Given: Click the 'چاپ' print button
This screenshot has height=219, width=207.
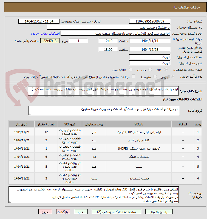Looking at the screenshot, I should pyautogui.click(x=81, y=212).
